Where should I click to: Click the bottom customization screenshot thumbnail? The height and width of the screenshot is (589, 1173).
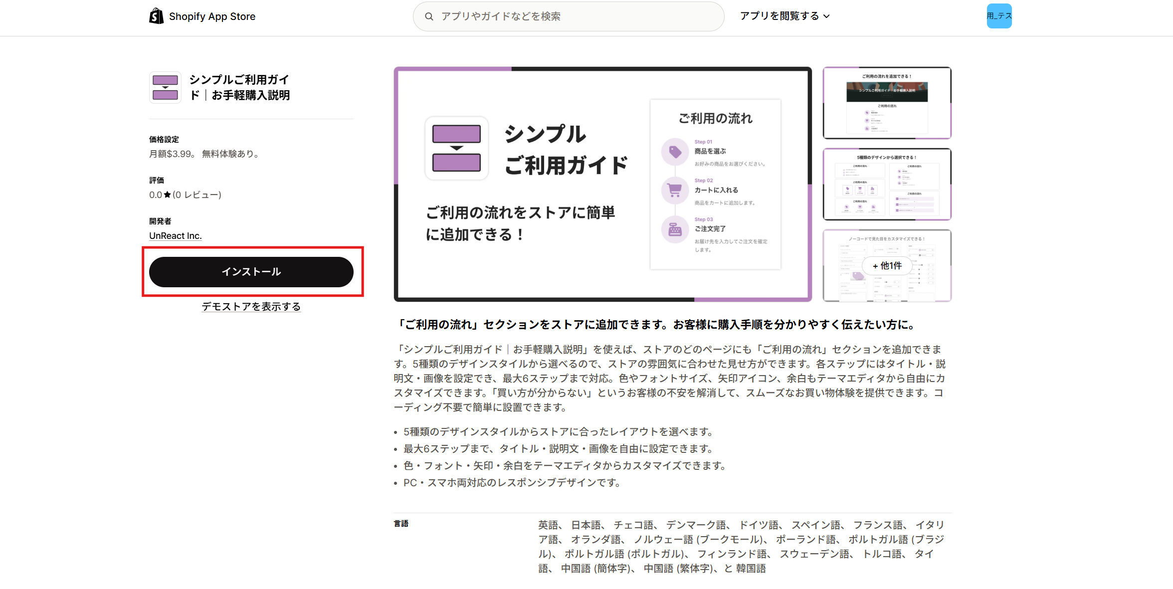tap(887, 266)
